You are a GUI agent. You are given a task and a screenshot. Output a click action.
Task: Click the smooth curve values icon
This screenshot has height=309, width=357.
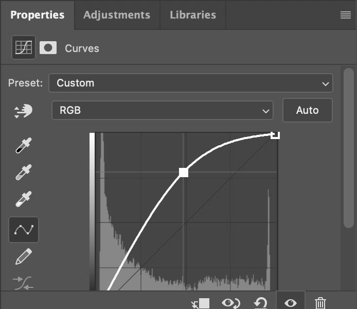tap(23, 283)
